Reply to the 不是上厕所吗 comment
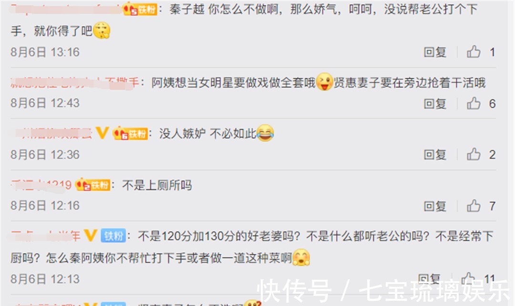The height and width of the screenshot is (306, 515). pyautogui.click(x=435, y=206)
